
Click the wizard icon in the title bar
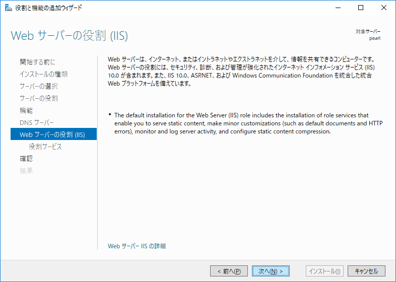point(9,8)
